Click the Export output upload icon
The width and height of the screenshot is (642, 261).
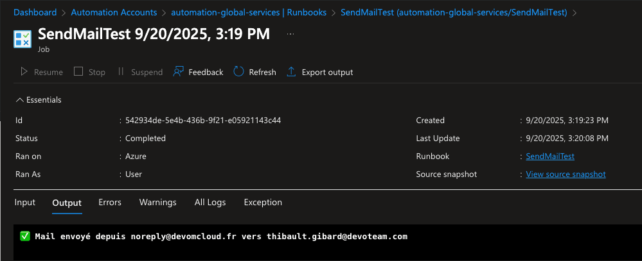pos(291,72)
